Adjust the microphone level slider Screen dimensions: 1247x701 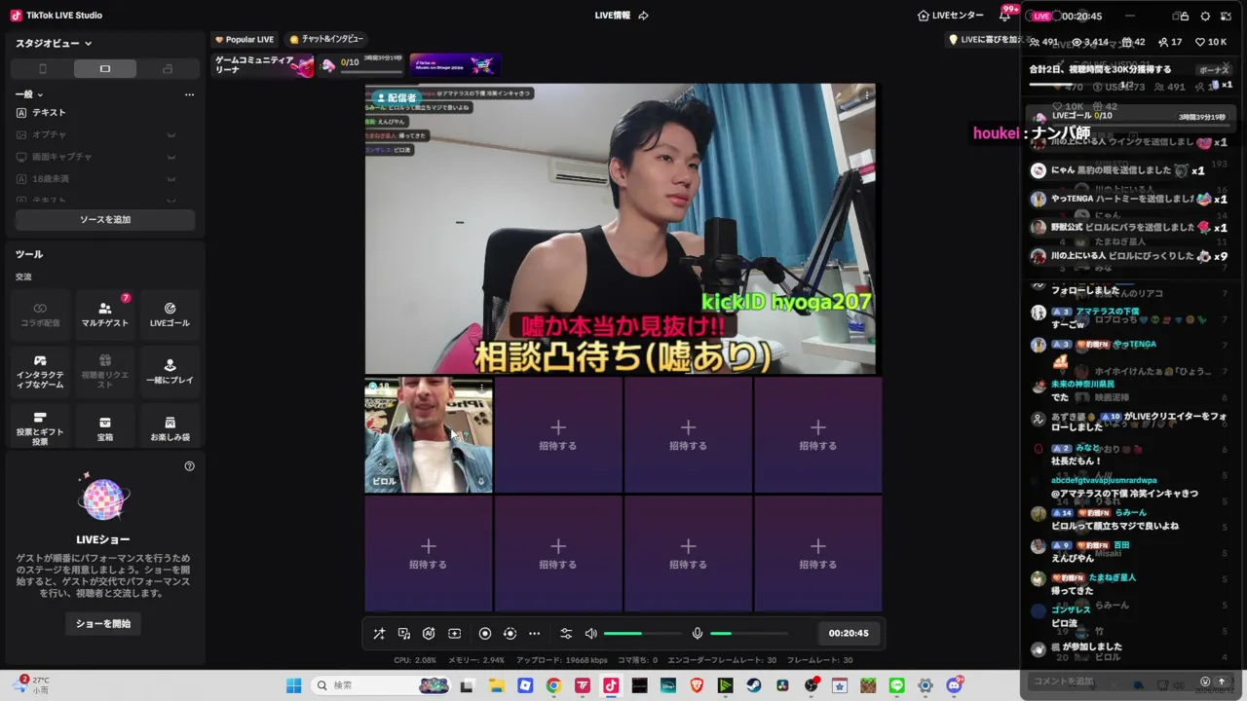point(749,633)
